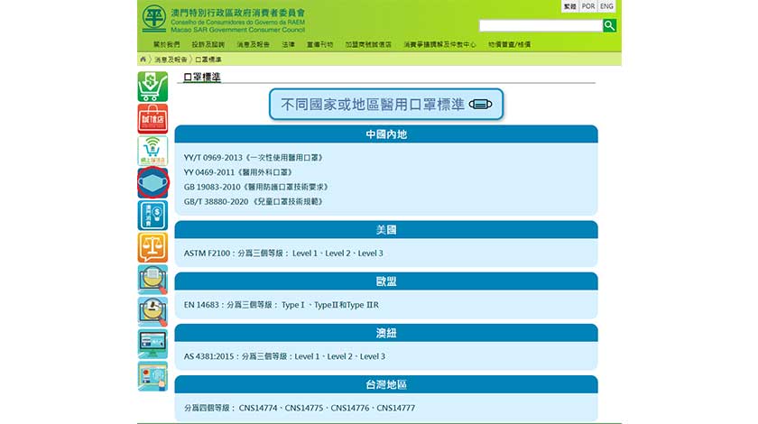Click into the search text field

(x=540, y=25)
